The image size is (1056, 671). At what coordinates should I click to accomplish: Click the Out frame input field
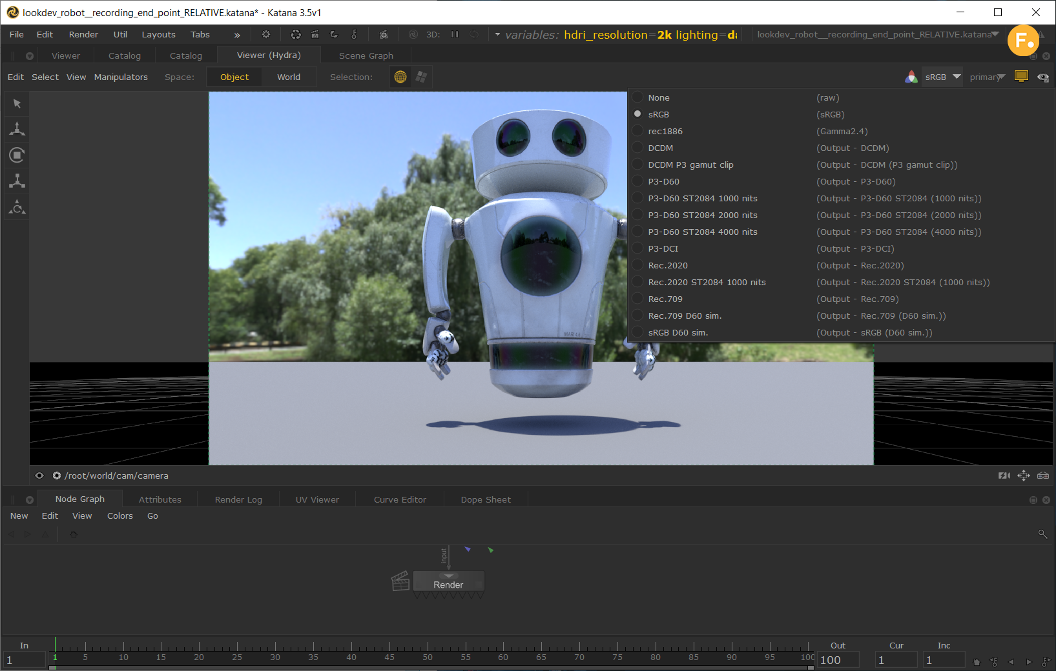838,660
